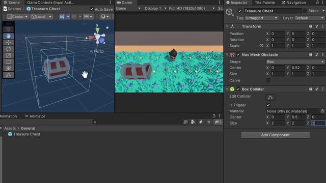Image resolution: width=326 pixels, height=183 pixels.
Task: Open Box Collider kebab menu
Action: coord(322,89)
